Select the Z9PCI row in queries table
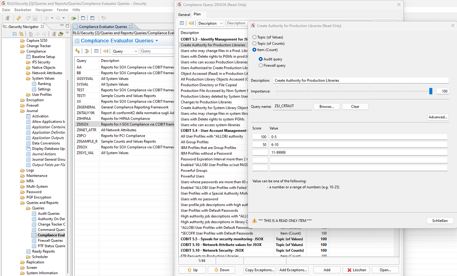Viewport: 457px width, 276px height. (125, 136)
